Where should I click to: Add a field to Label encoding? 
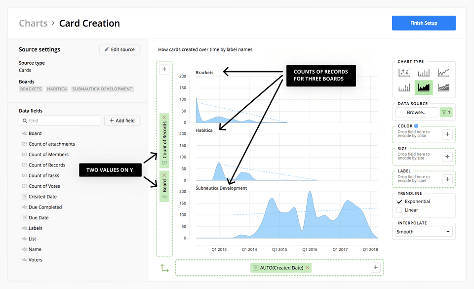(x=447, y=179)
